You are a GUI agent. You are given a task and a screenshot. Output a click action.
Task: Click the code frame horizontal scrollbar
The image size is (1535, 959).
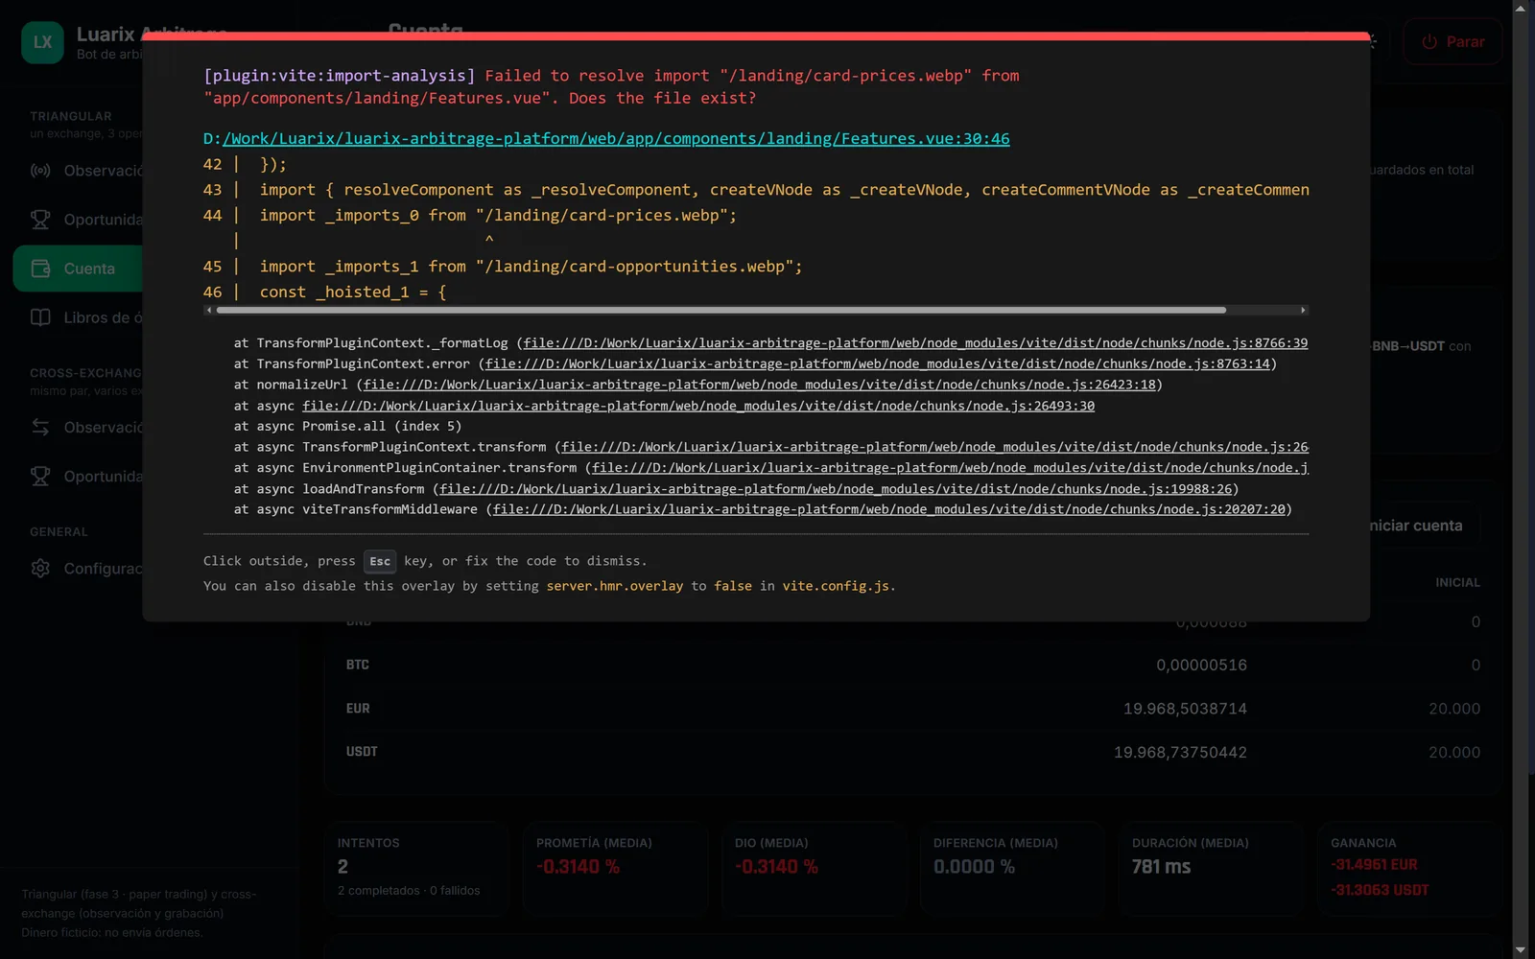(721, 310)
